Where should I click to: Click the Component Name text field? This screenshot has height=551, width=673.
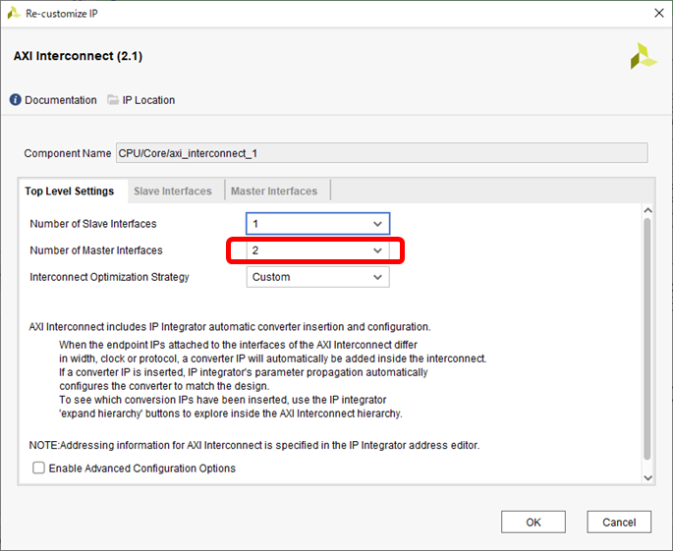[x=381, y=153]
